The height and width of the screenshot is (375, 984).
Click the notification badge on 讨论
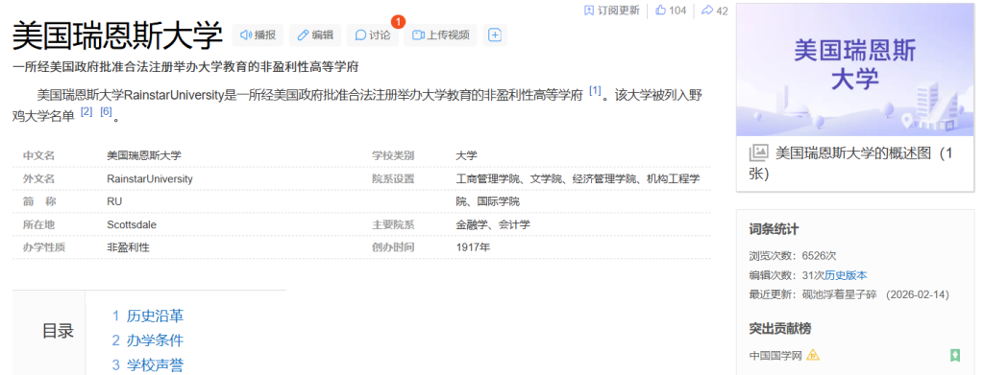(398, 21)
